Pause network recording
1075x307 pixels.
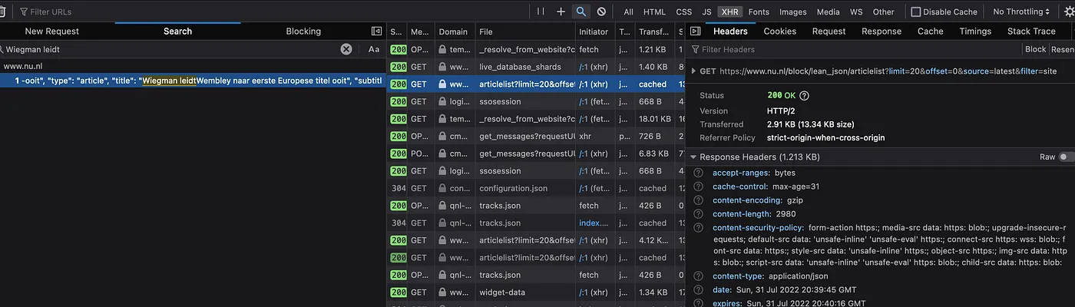click(x=541, y=12)
